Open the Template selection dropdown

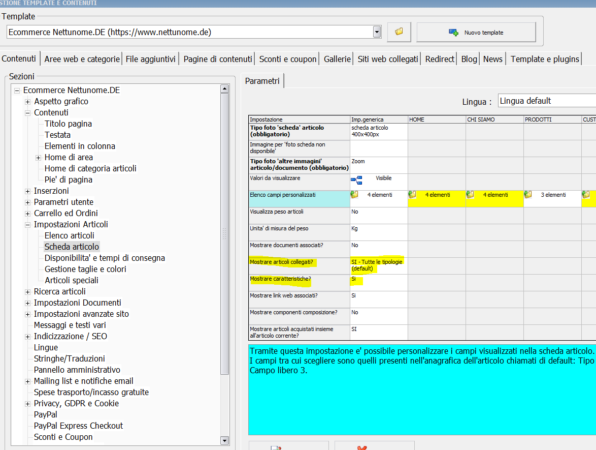point(377,32)
